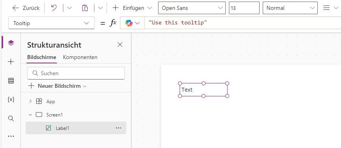
Task: Collapse the Screen1 tree node
Action: coord(30,115)
